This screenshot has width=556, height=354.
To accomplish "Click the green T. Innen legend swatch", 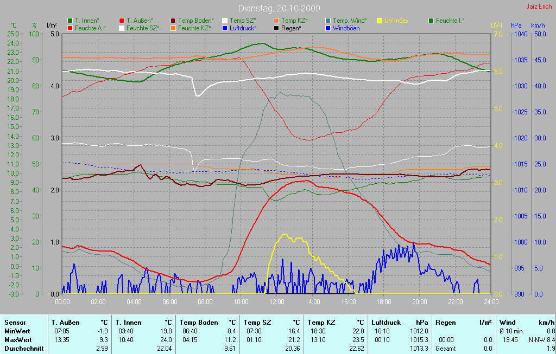I will click(70, 21).
